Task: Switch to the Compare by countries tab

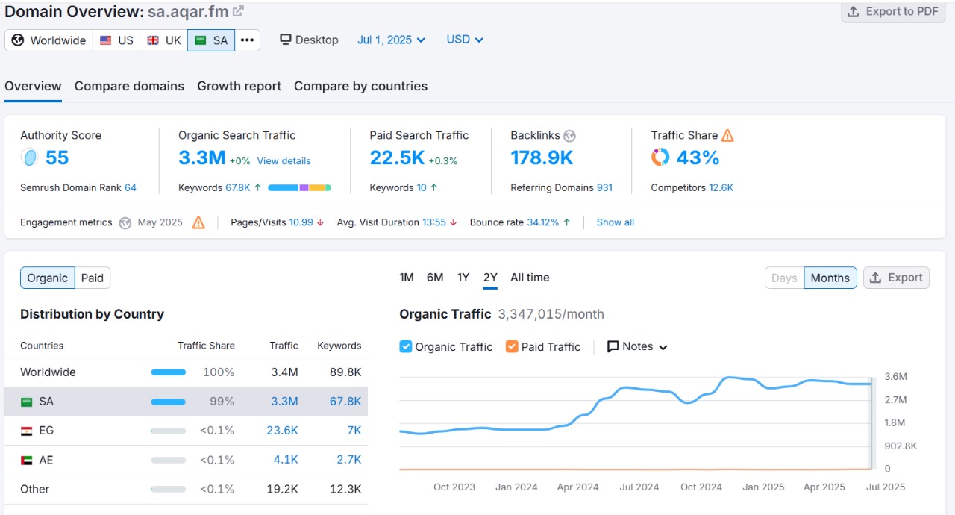Action: click(360, 86)
